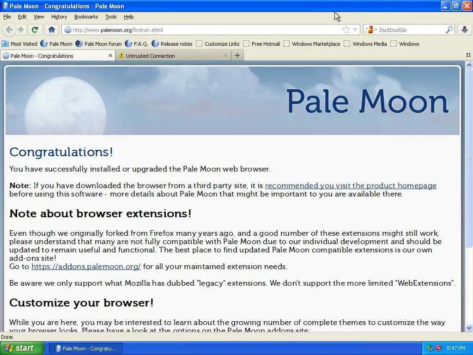Click the Customize your browser! heading
The width and height of the screenshot is (473, 355).
point(81,302)
